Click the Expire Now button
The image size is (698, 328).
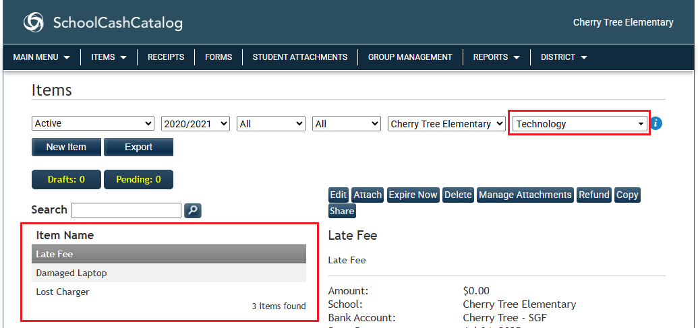413,195
